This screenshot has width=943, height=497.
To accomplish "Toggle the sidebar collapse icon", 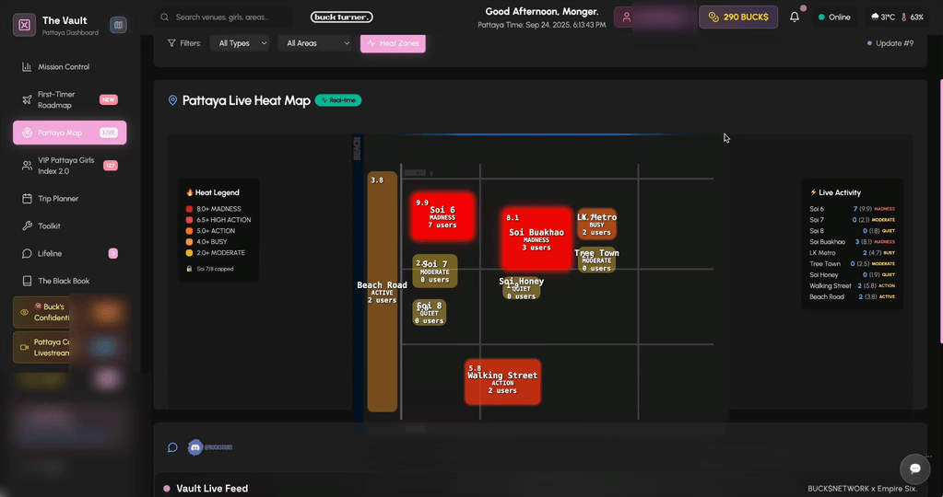I will click(118, 25).
